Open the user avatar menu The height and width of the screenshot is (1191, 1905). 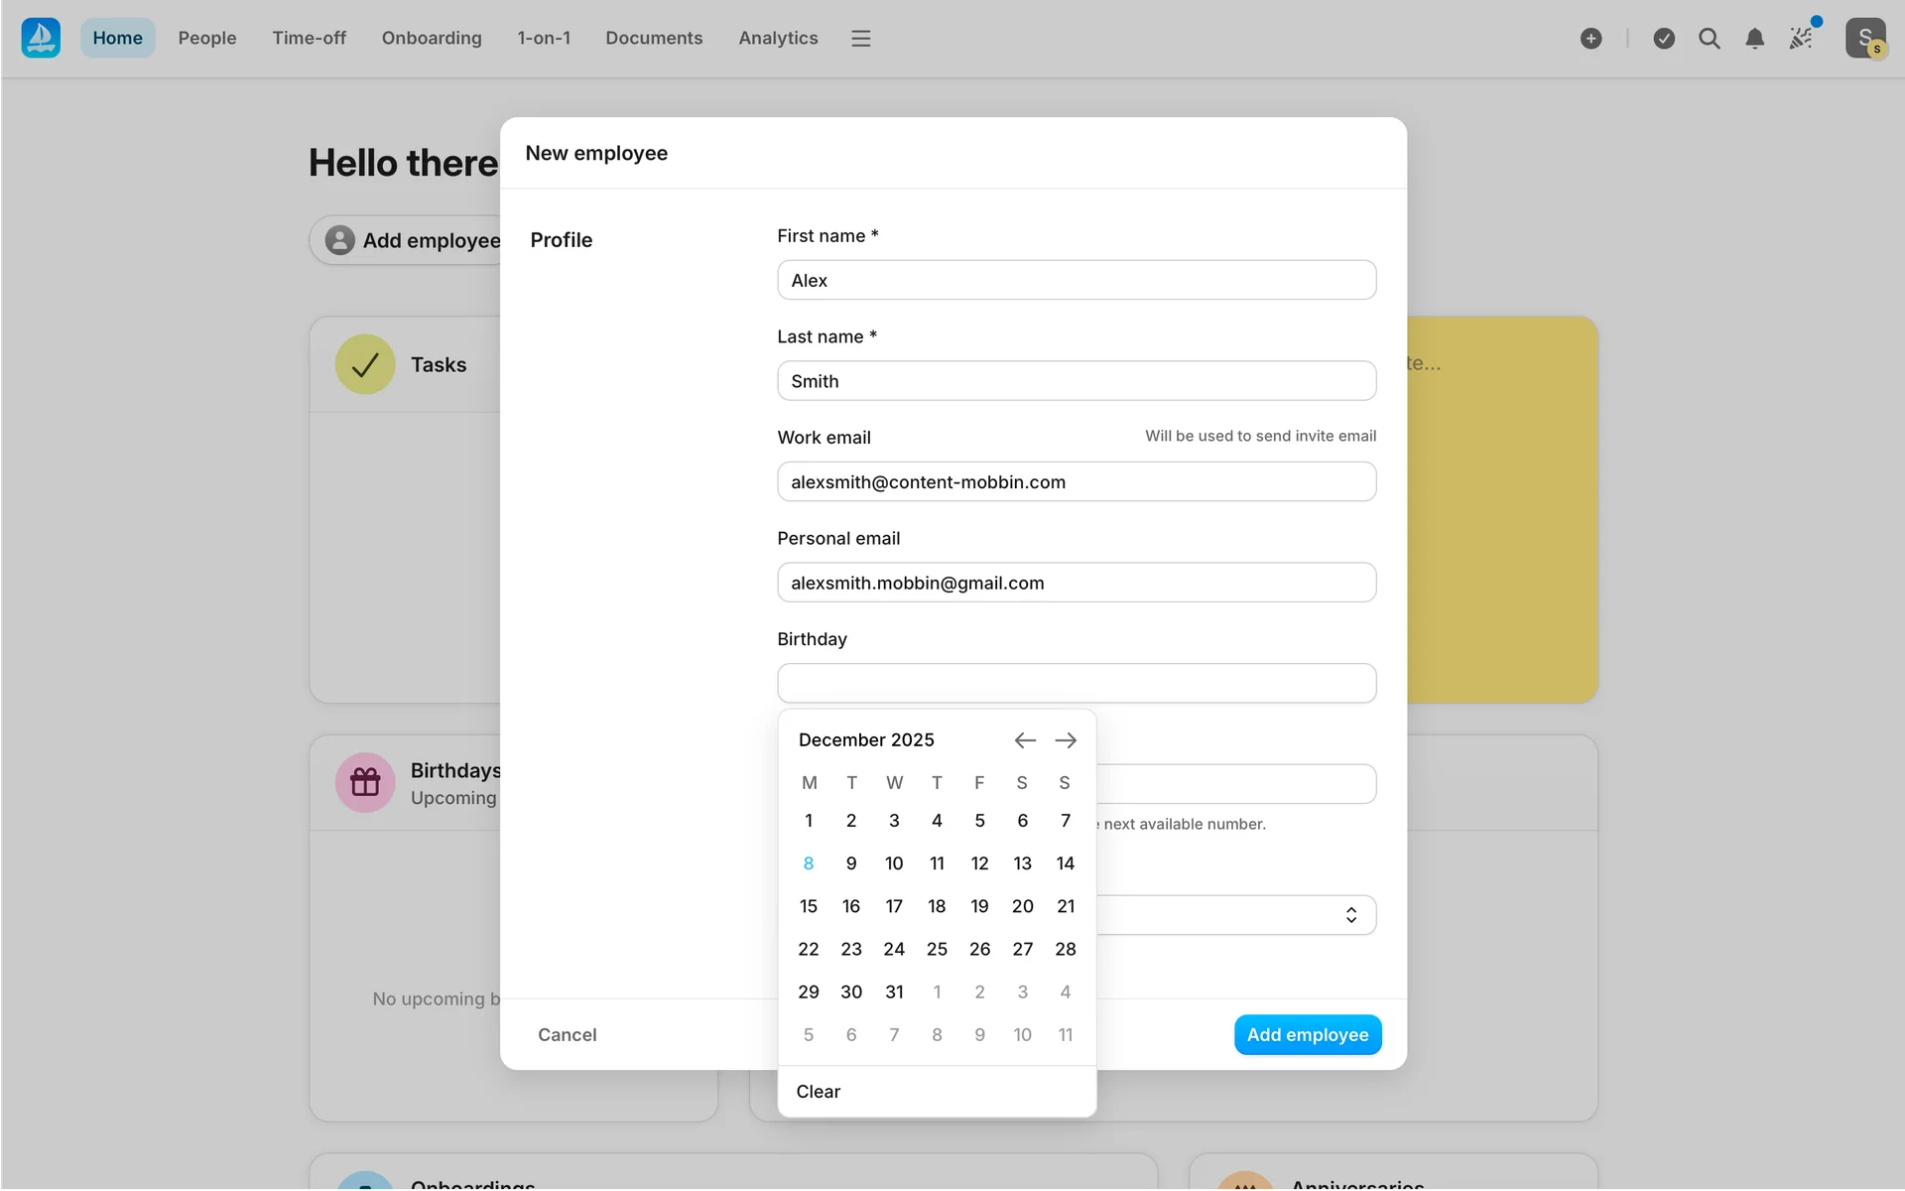coord(1864,38)
